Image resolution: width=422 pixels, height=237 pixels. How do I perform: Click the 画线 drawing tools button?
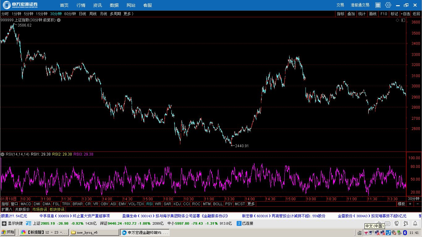pos(373,14)
